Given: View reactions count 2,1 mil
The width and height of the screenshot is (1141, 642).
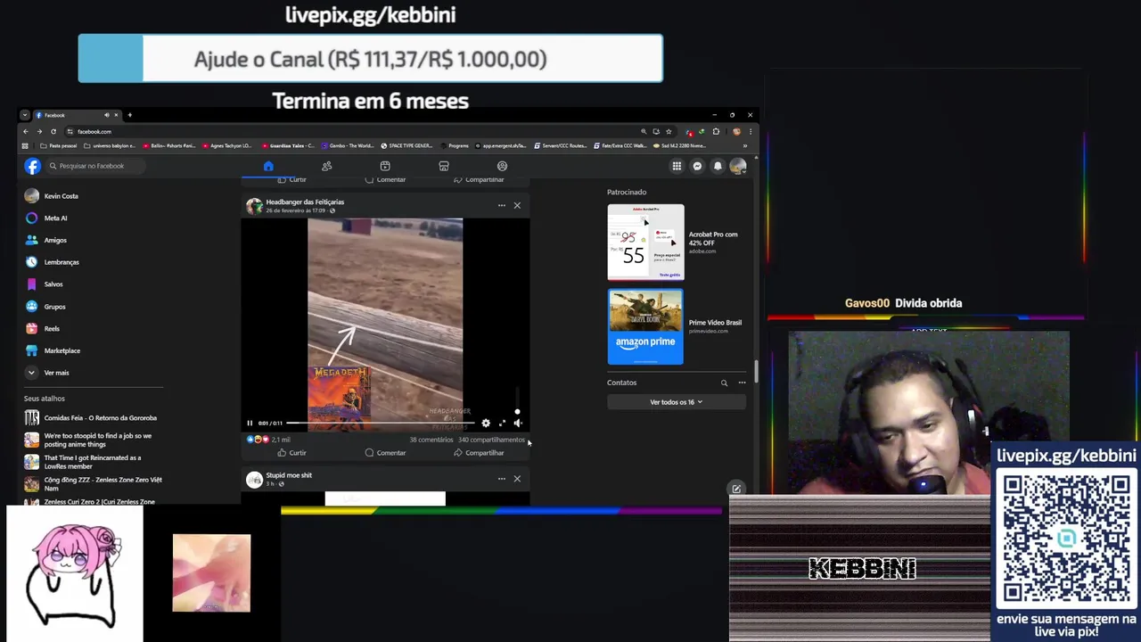Looking at the screenshot, I should click(x=280, y=440).
